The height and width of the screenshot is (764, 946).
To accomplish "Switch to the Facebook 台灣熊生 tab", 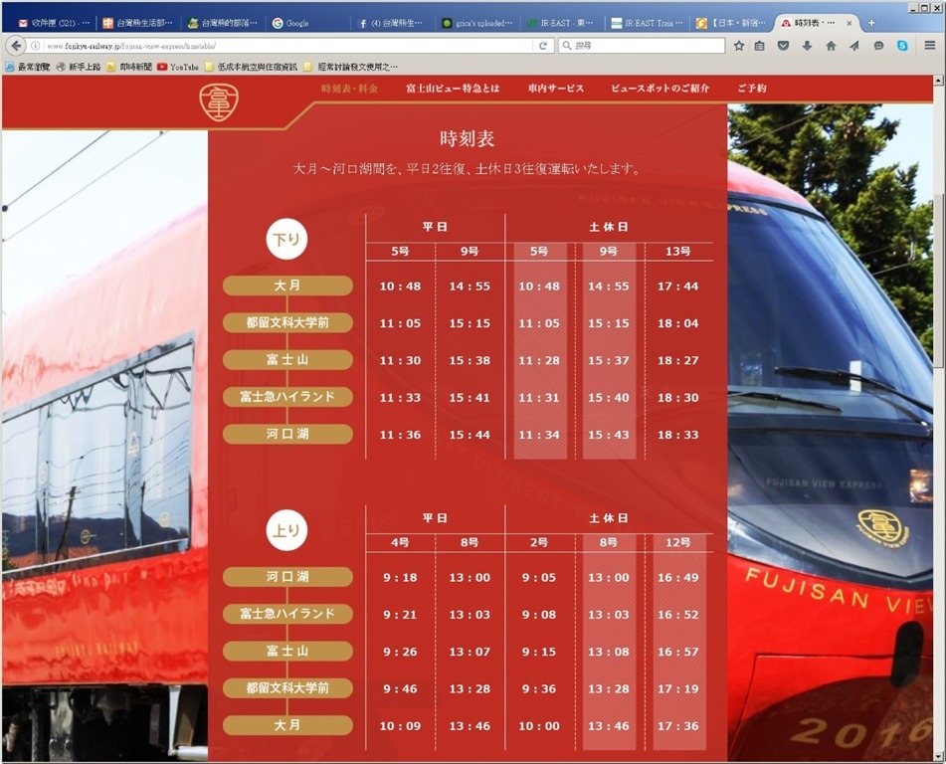I will (392, 23).
